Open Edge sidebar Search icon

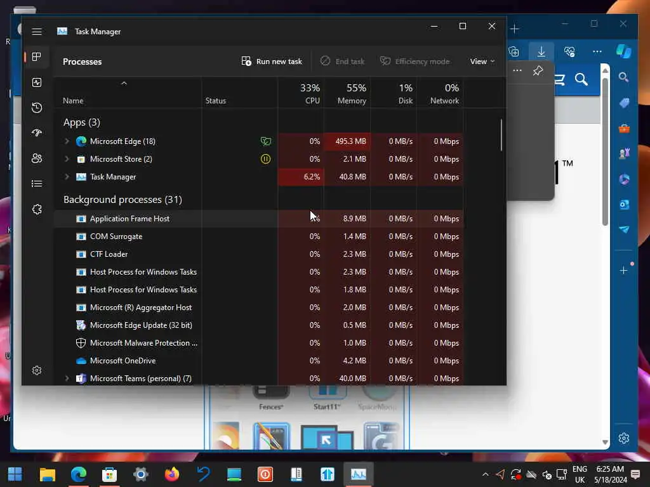[x=623, y=77]
